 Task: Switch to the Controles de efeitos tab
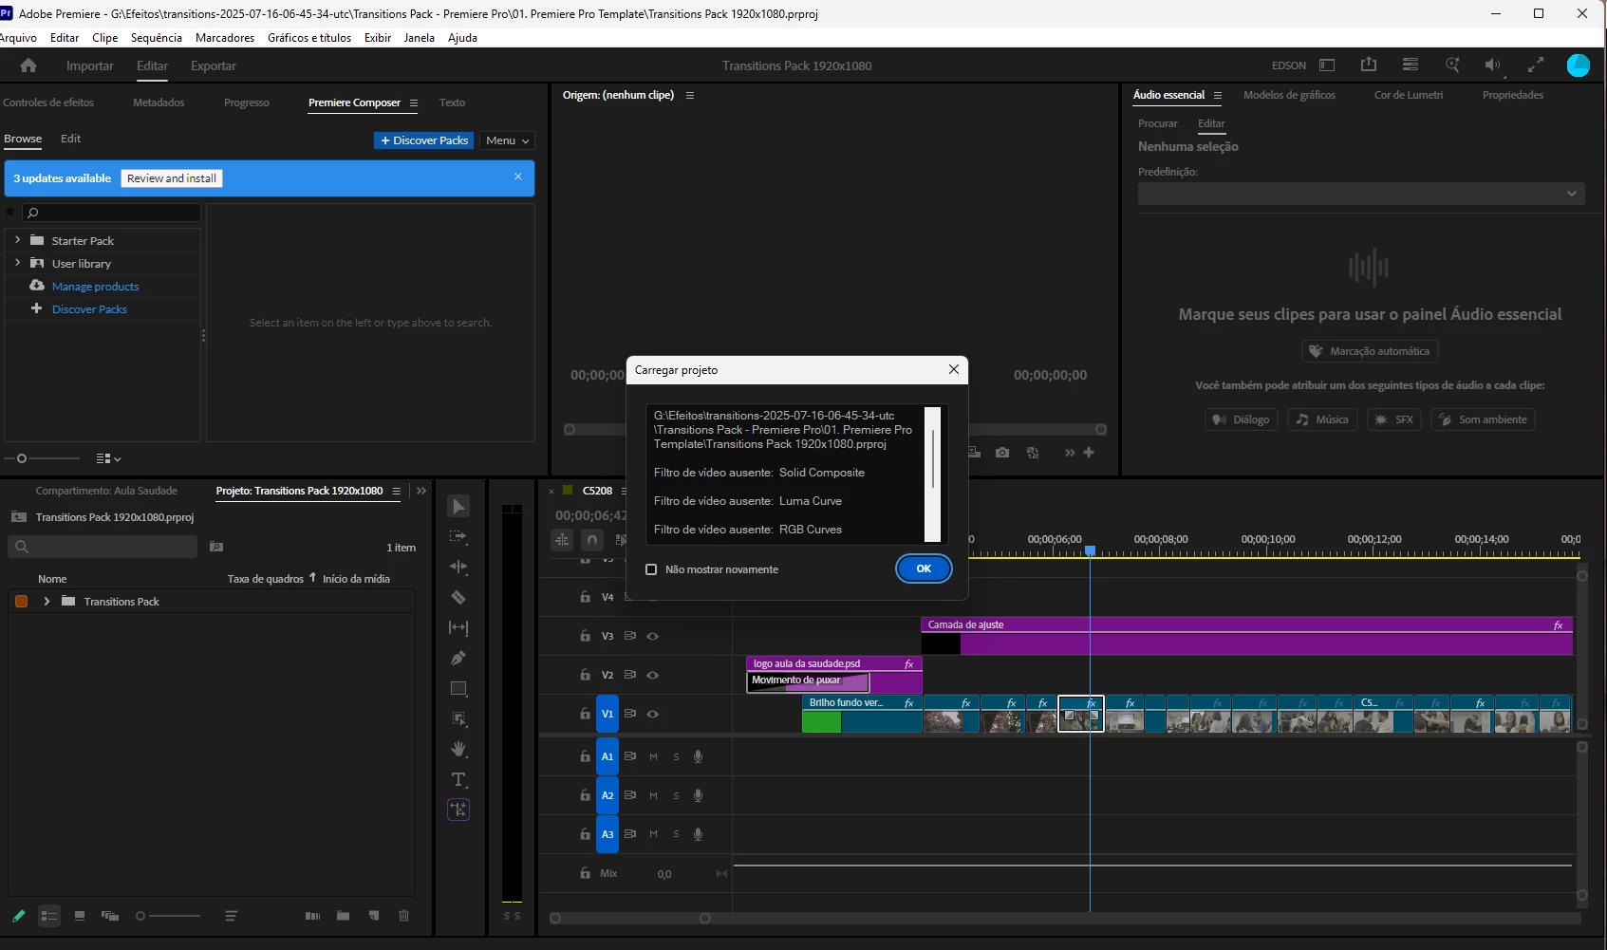click(48, 102)
